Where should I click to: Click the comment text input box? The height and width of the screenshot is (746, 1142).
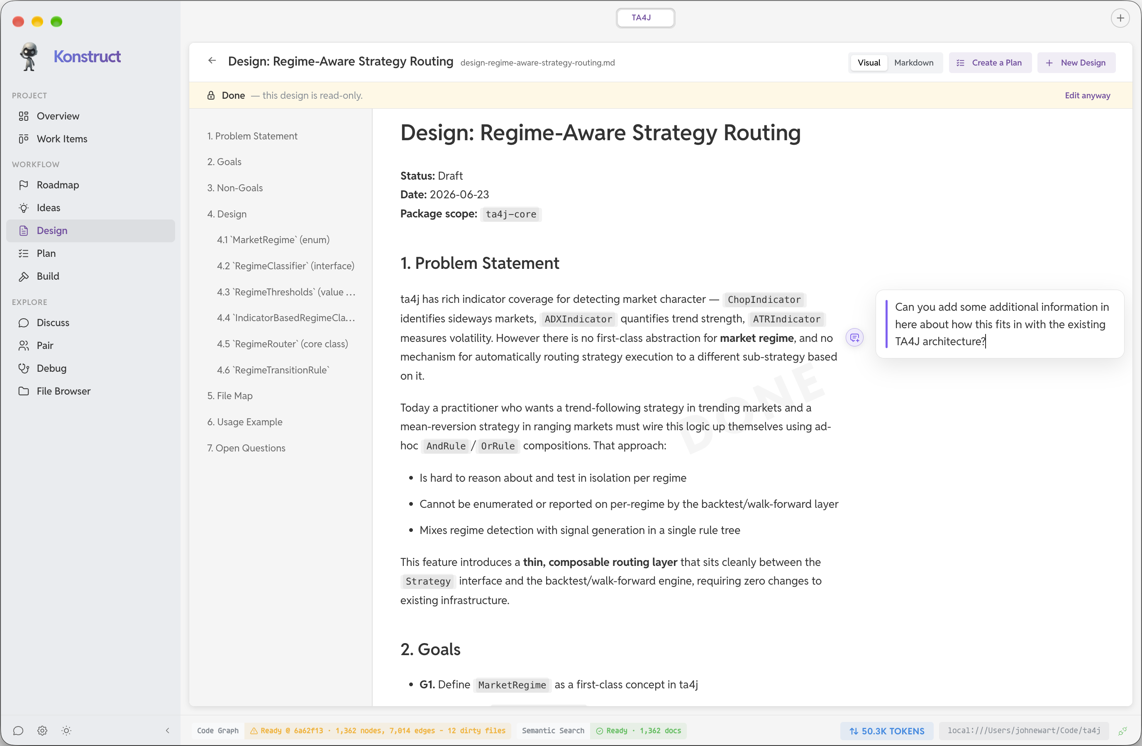pos(1000,324)
